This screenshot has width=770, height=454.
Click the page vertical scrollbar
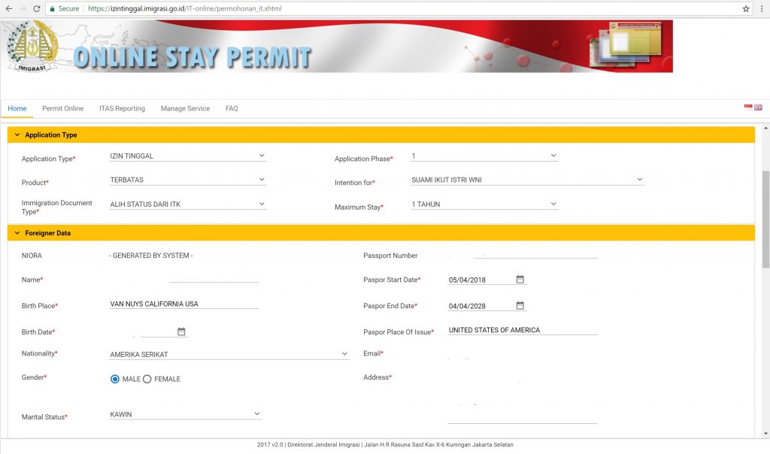[765, 218]
